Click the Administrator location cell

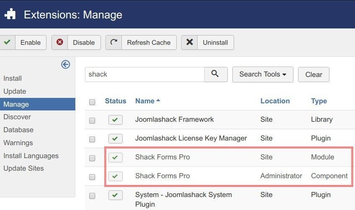(281, 176)
